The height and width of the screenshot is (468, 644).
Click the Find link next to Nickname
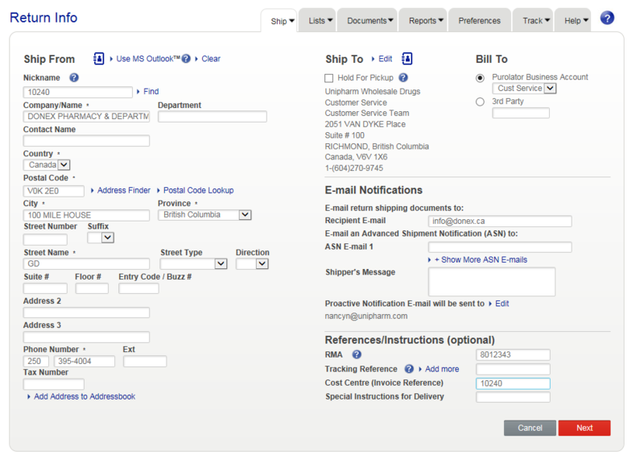[151, 92]
